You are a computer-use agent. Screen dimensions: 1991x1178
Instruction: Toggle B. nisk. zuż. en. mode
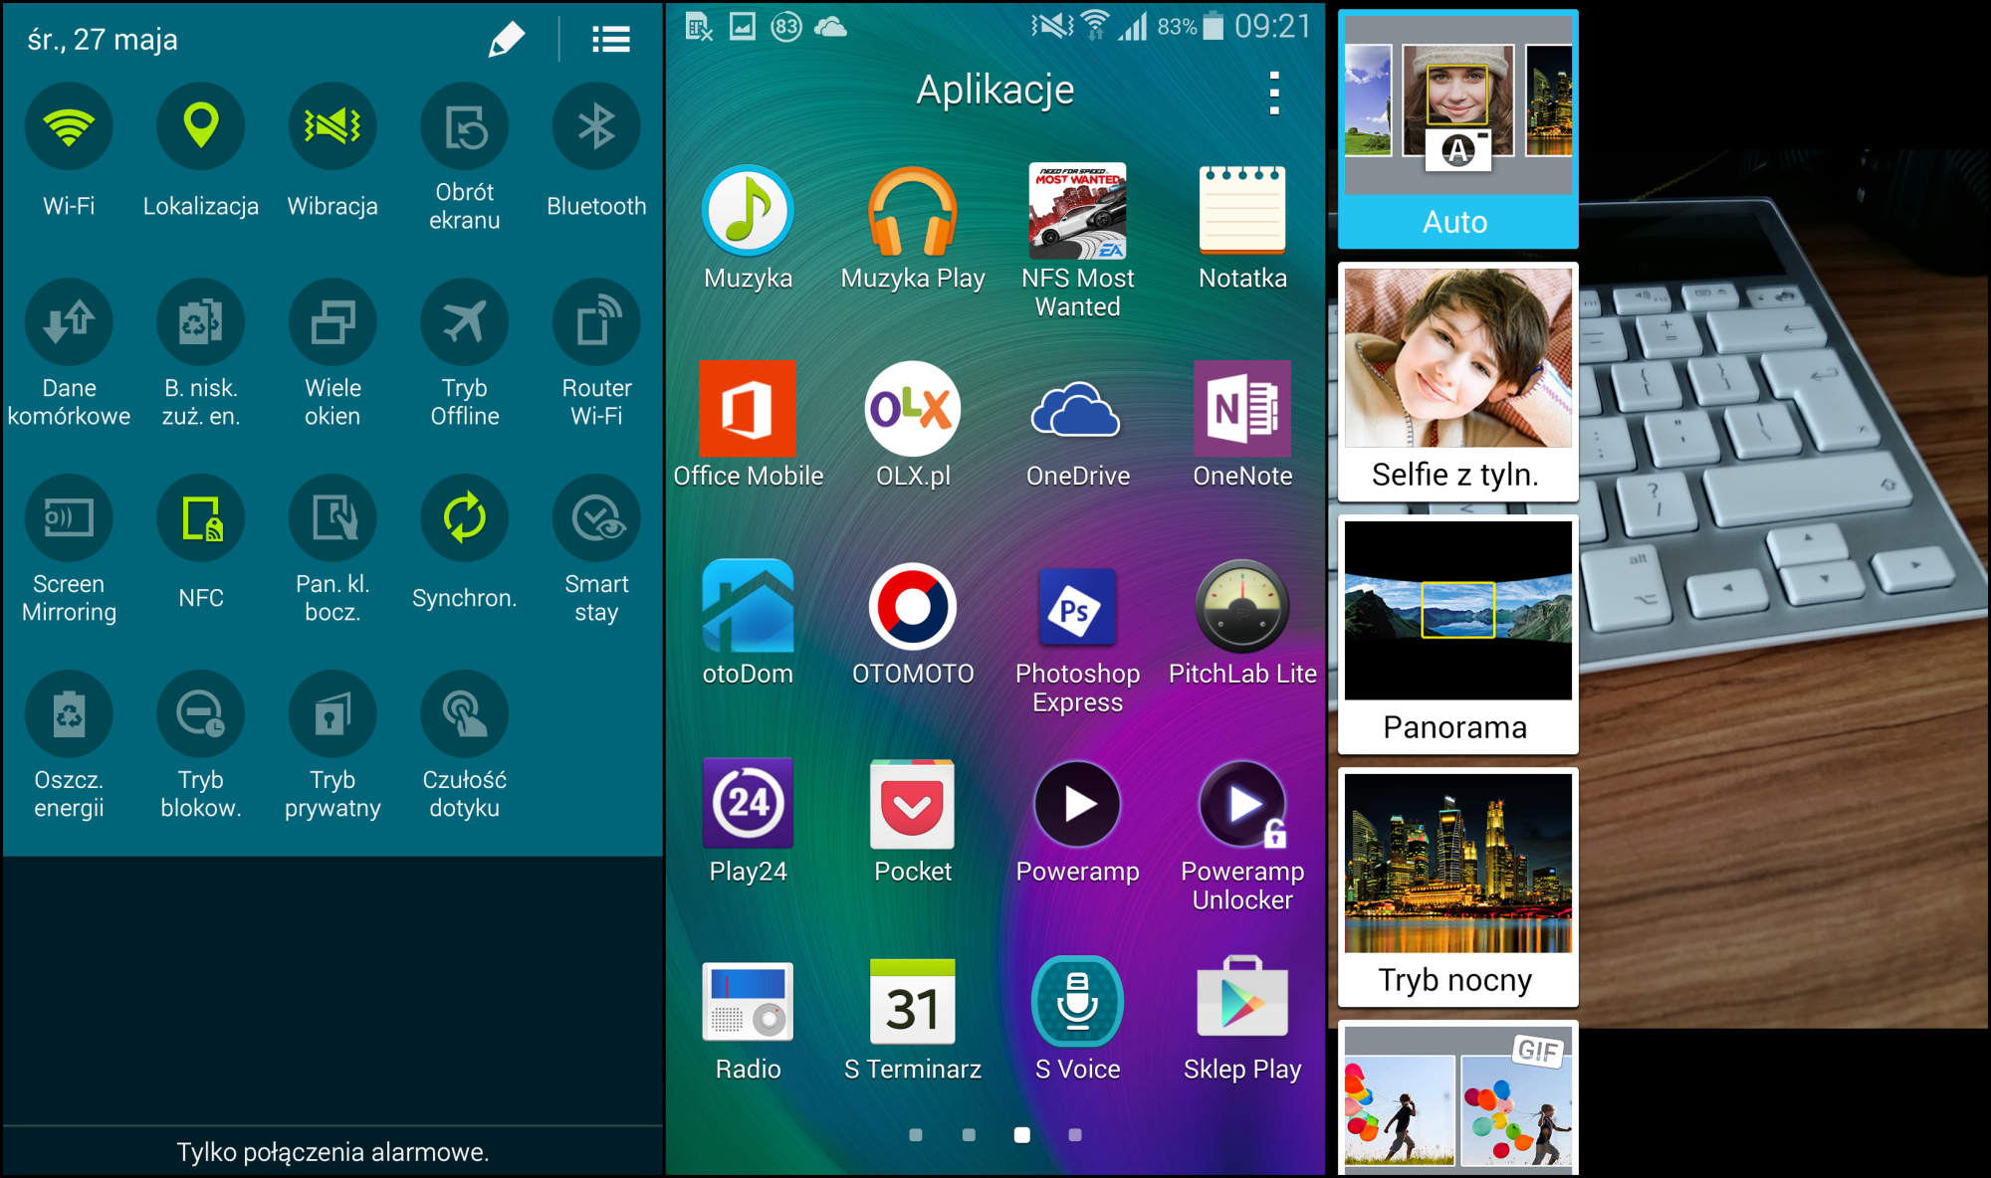(x=201, y=322)
